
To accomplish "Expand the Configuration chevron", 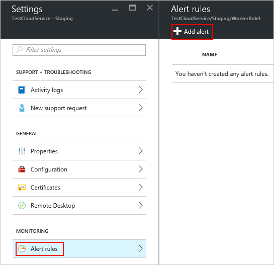I will tap(141, 169).
